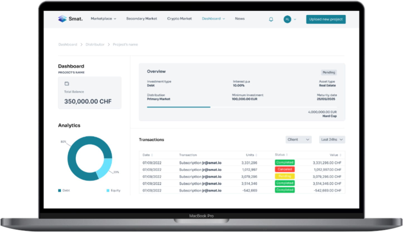Click the red Canceled status badge

[x=285, y=169]
